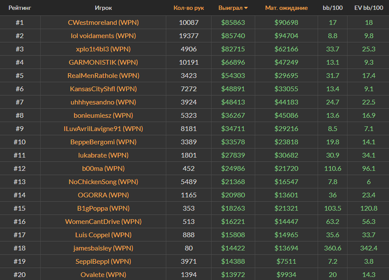Open WomenCantDrive (WPN) player link
Image resolution: width=389 pixels, height=280 pixels.
click(x=103, y=222)
